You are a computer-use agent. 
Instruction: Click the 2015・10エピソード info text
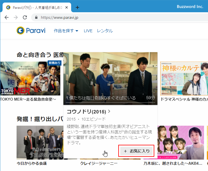[86, 119]
